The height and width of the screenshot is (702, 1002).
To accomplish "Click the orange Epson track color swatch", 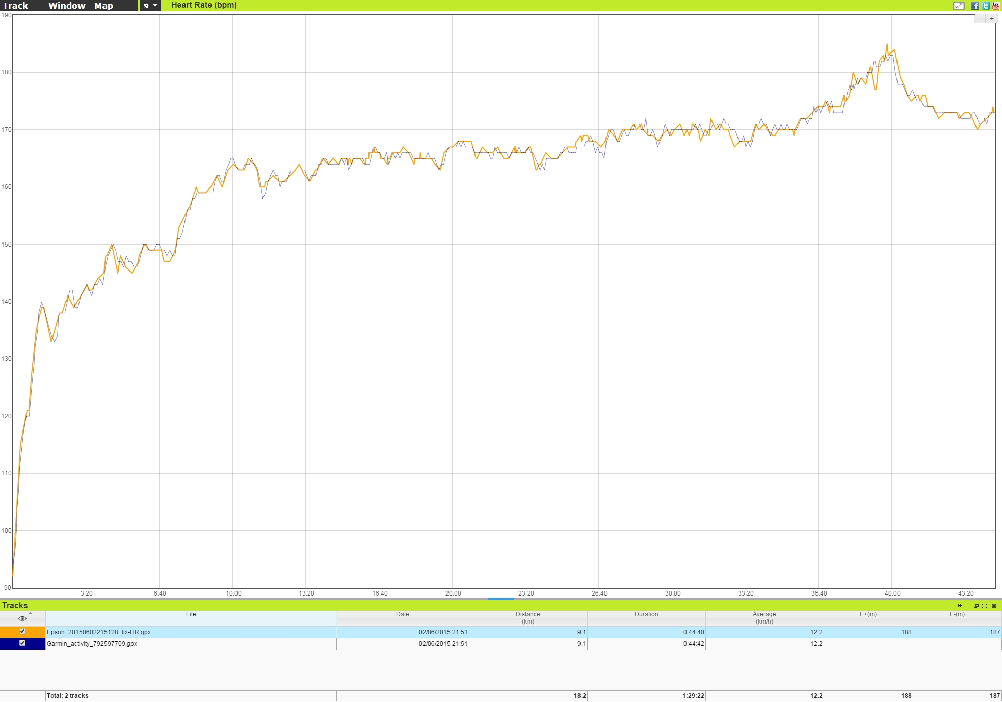I will tap(8, 632).
